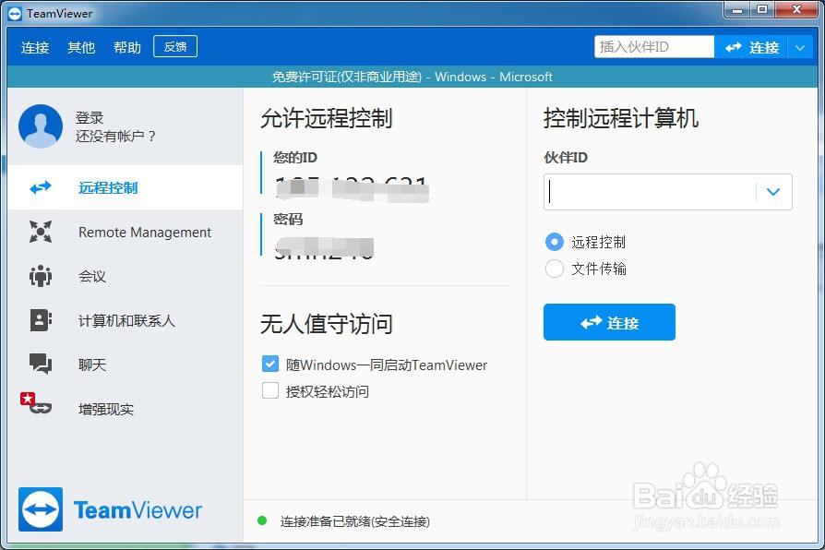Select the 会议 sidebar tab
Image resolution: width=825 pixels, height=550 pixels.
[x=126, y=276]
